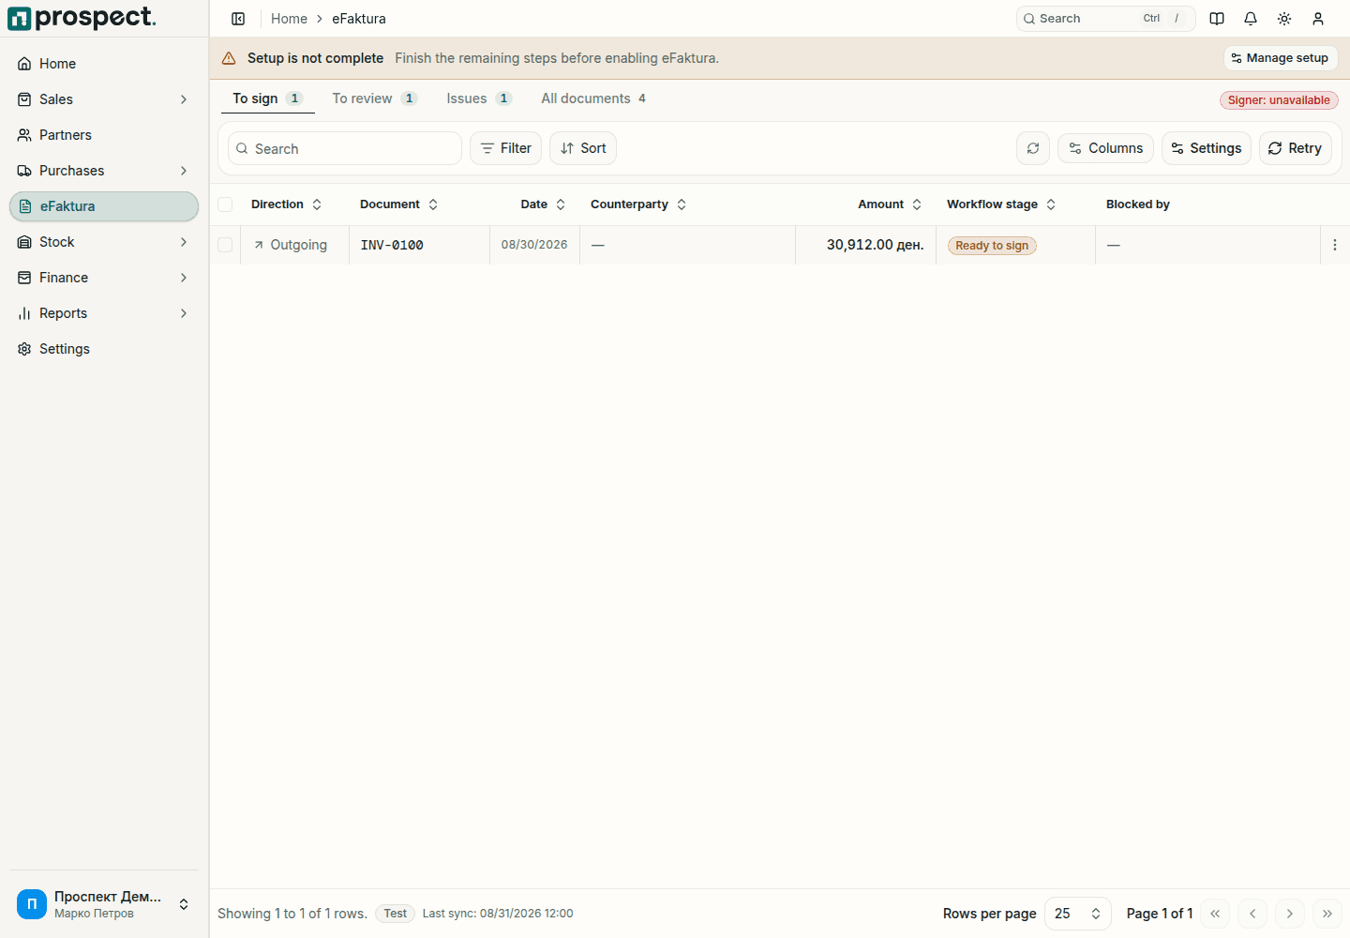Go to the previous page

(1252, 914)
